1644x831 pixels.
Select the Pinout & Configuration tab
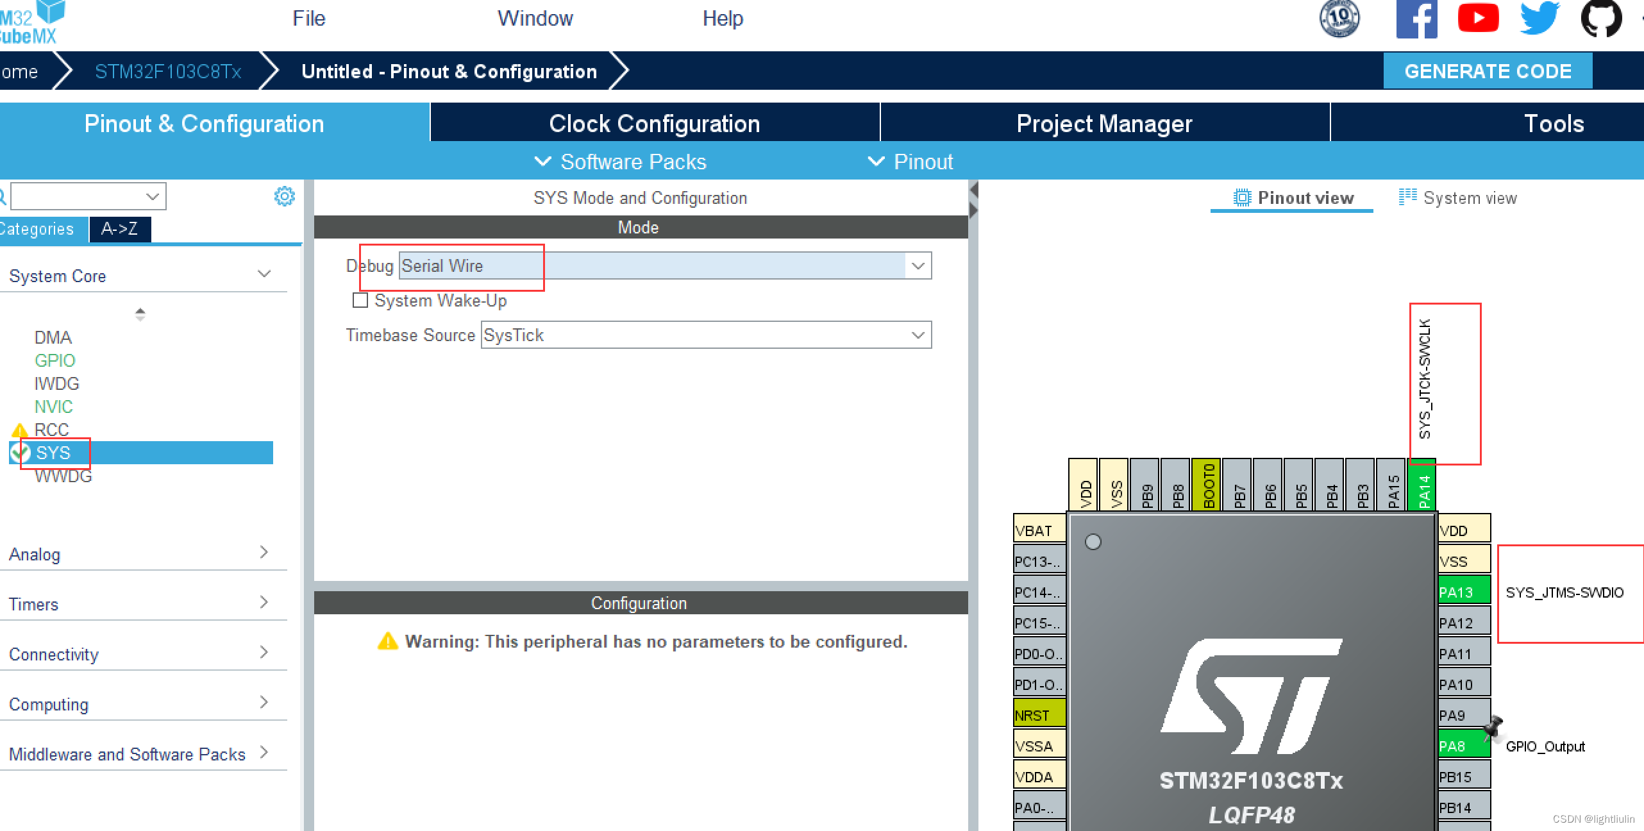(x=214, y=123)
